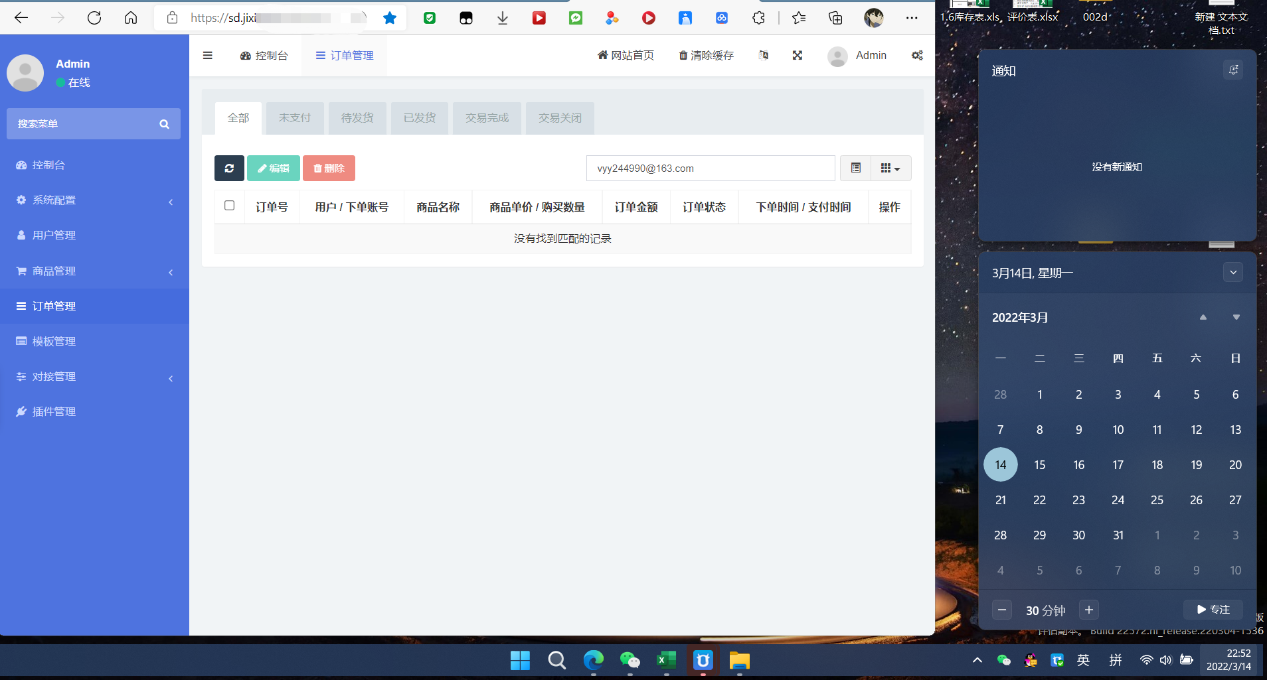The image size is (1267, 680).
Task: Collapse the calendar with chevron beside 3月14日
Action: pyautogui.click(x=1233, y=272)
